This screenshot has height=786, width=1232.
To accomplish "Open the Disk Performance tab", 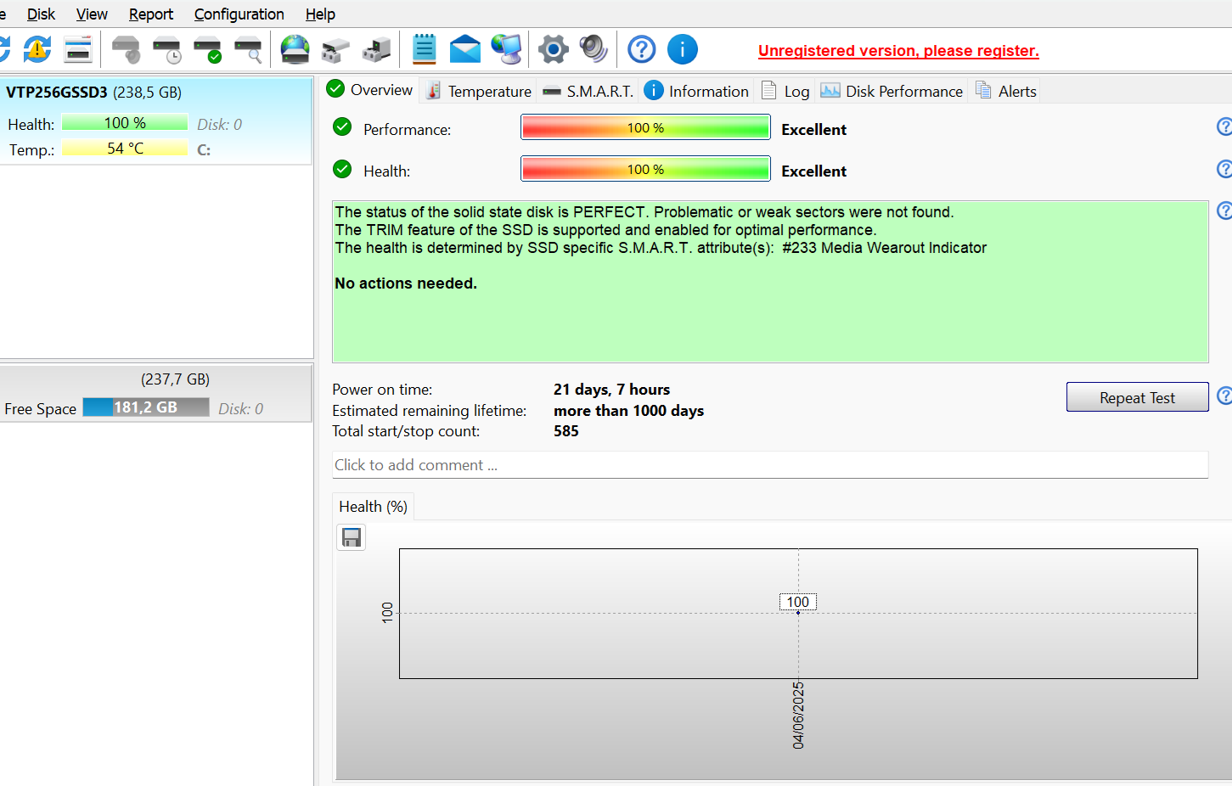I will pyautogui.click(x=892, y=92).
